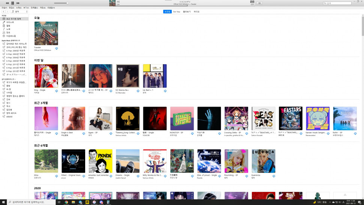
Task: Open the 편집 menu
Action: coord(11,8)
